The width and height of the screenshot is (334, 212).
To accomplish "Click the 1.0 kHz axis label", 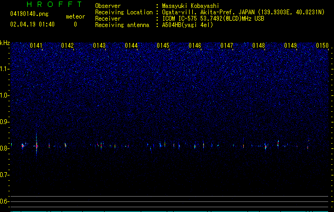I will 4,95.
